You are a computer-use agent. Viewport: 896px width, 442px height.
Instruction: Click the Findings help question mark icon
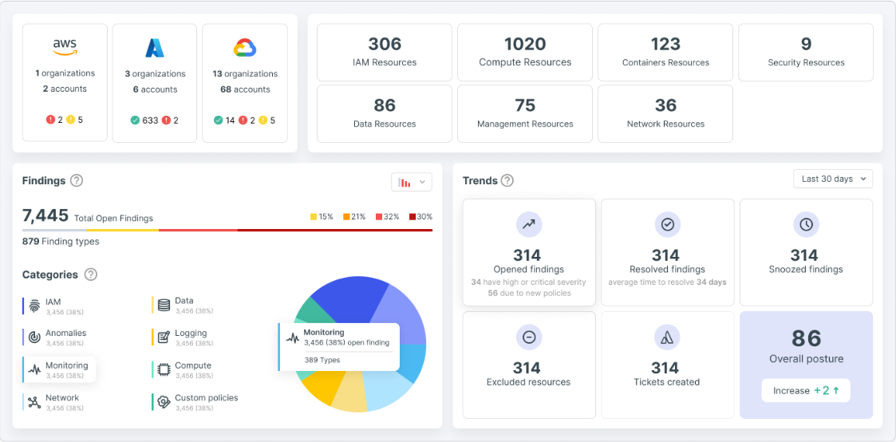(77, 180)
